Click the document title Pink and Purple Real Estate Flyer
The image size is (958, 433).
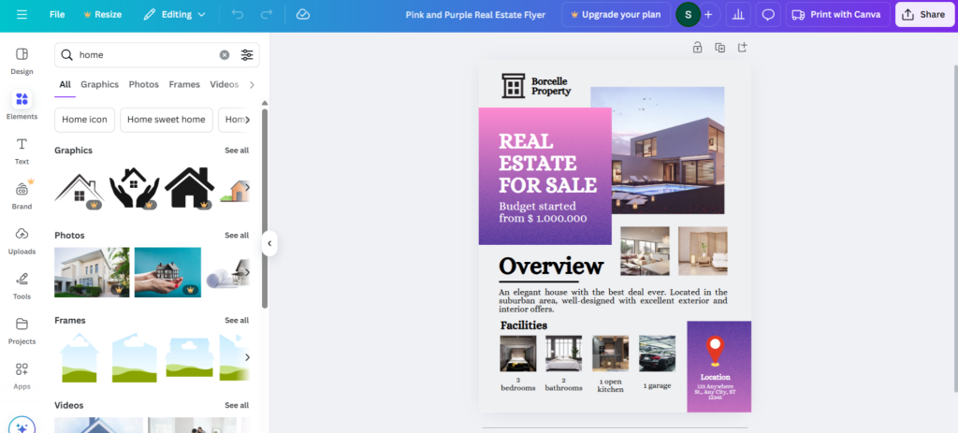pyautogui.click(x=475, y=15)
